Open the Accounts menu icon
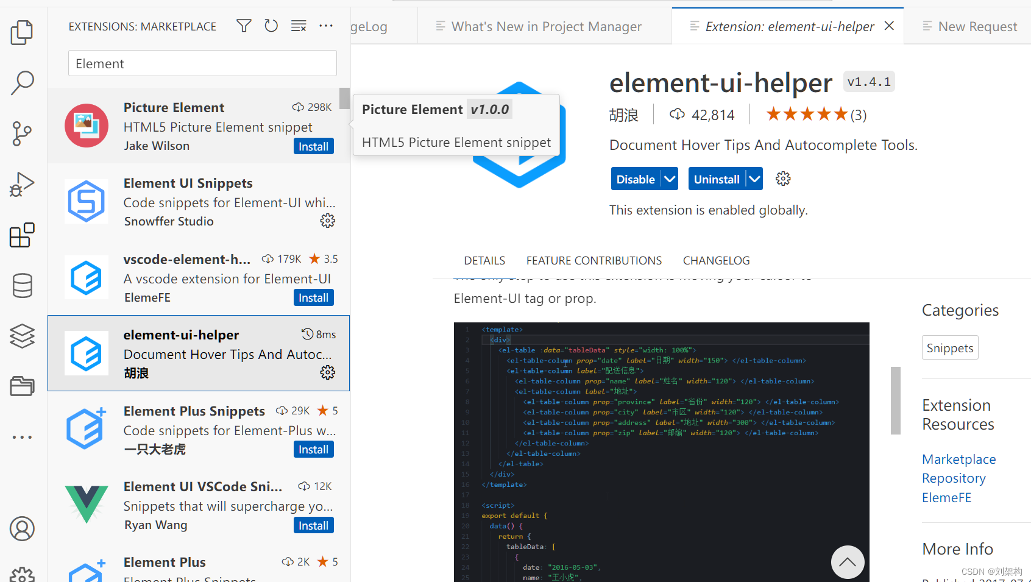1031x582 pixels. click(22, 529)
